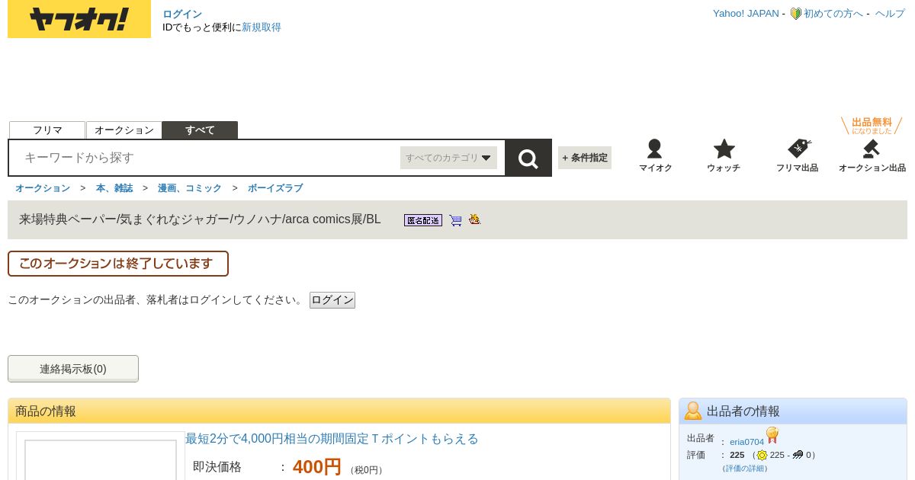Click the Yahoo Auctions logo
The width and height of the screenshot is (915, 480).
(x=79, y=19)
